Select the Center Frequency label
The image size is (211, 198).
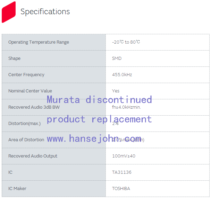click(26, 75)
